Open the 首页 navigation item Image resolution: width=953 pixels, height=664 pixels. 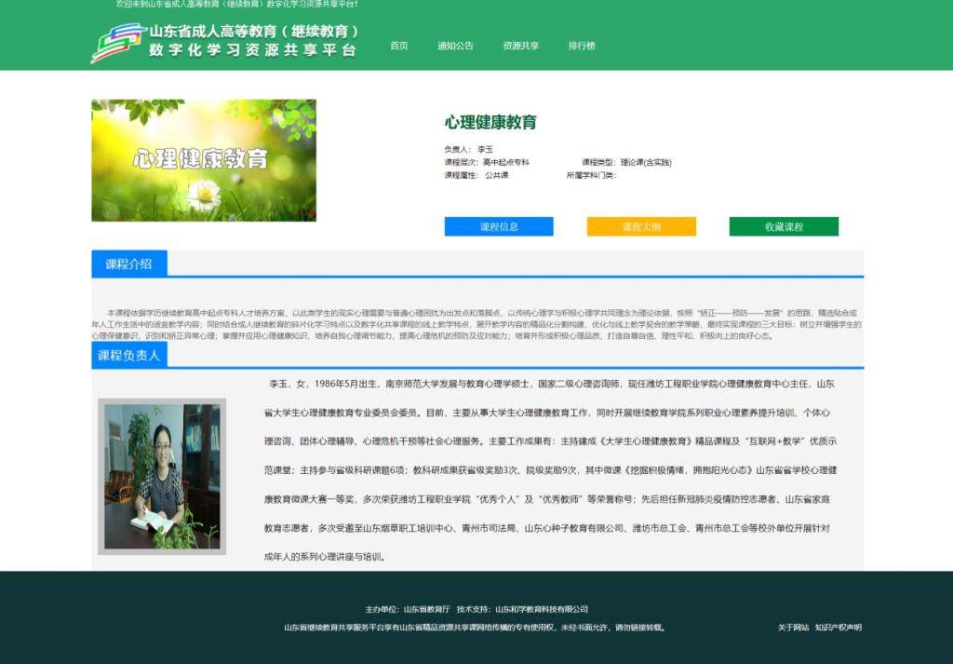click(x=398, y=46)
